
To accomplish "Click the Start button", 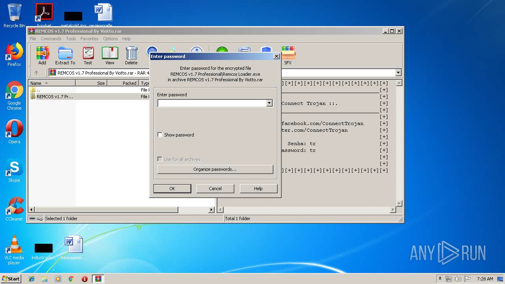I will 11,279.
